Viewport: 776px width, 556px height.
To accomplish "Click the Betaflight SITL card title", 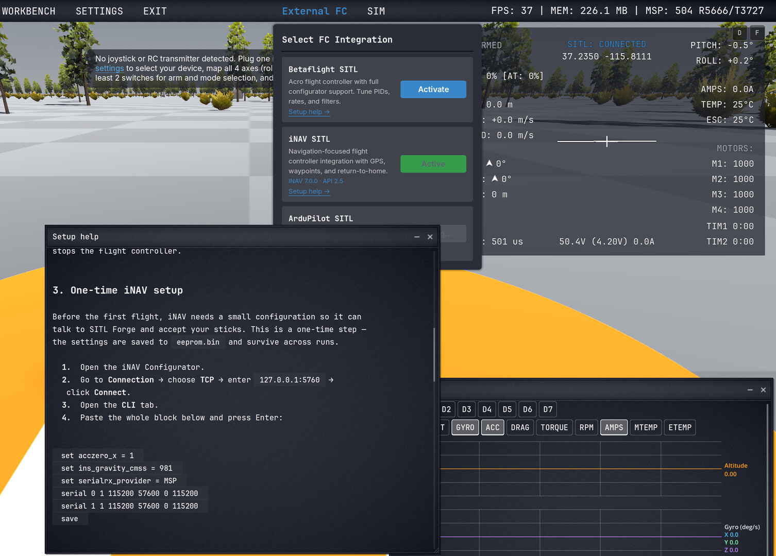I will 323,69.
